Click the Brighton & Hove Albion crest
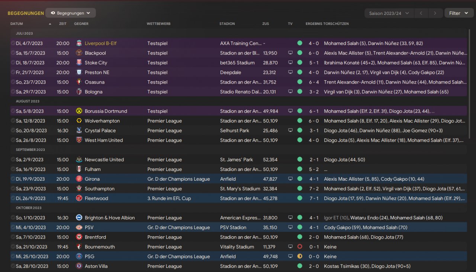This screenshot has width=476, height=272. click(x=79, y=218)
